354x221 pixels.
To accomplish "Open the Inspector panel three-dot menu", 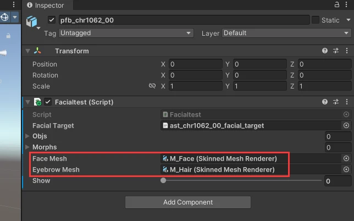I will [346, 4].
